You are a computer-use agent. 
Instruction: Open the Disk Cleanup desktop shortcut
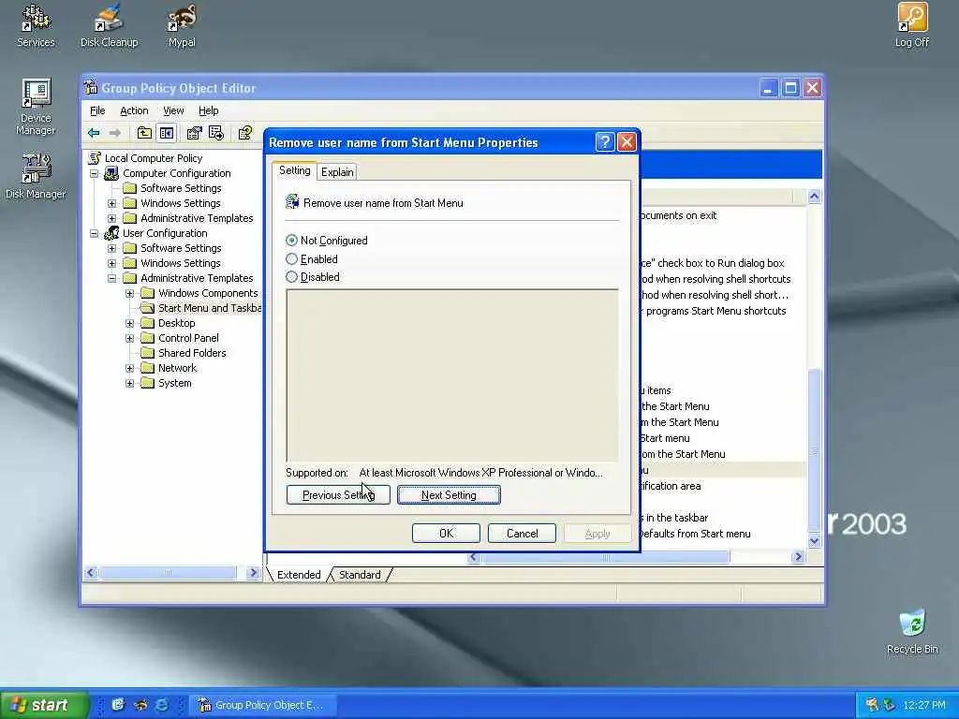click(x=110, y=25)
